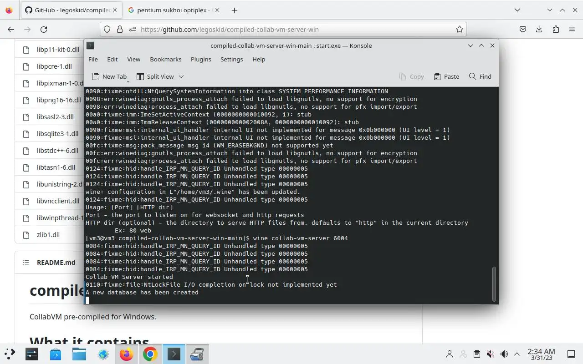
Task: Open Konsole Settings menu
Action: coord(231,59)
